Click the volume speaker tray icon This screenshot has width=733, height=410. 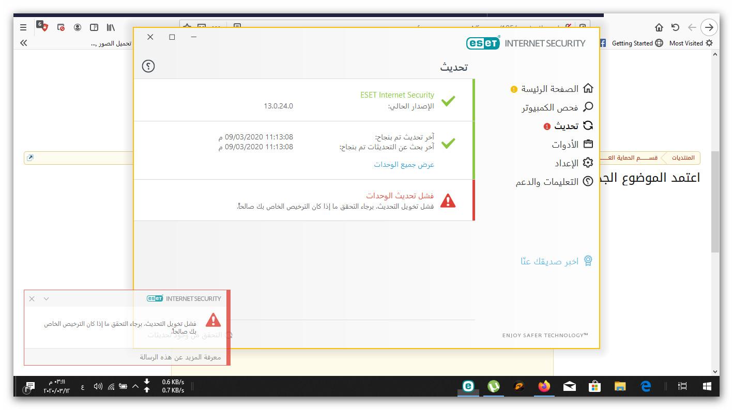pyautogui.click(x=98, y=386)
